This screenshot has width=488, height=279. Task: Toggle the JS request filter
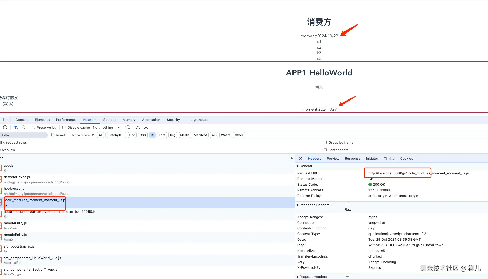click(x=152, y=135)
